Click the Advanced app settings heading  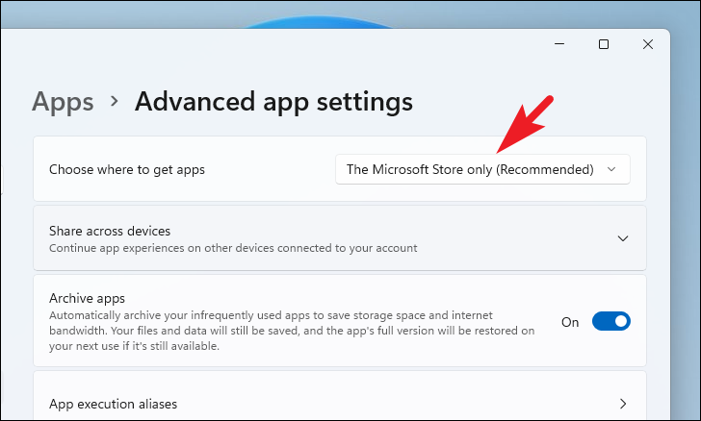[273, 101]
